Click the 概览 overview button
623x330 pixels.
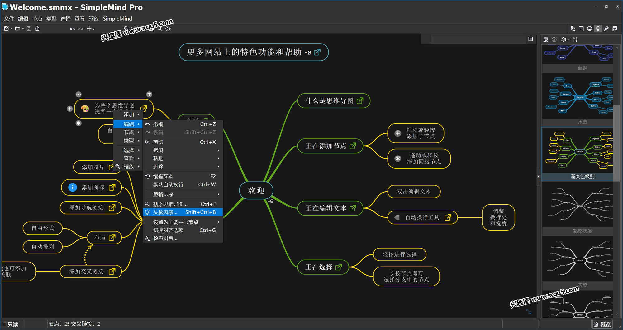coord(602,324)
